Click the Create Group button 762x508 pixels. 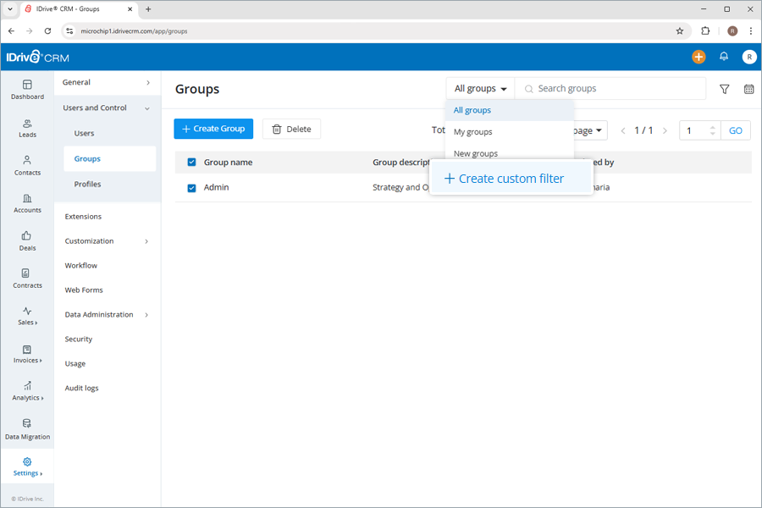click(213, 129)
